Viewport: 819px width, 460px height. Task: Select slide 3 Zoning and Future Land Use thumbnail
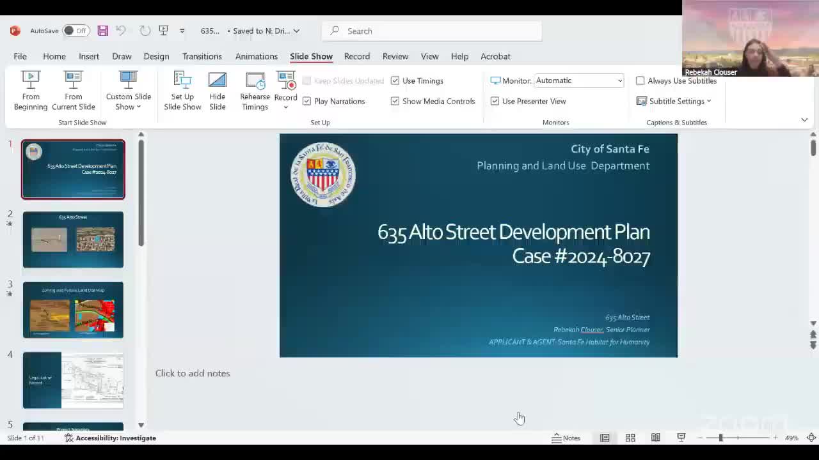tap(73, 310)
